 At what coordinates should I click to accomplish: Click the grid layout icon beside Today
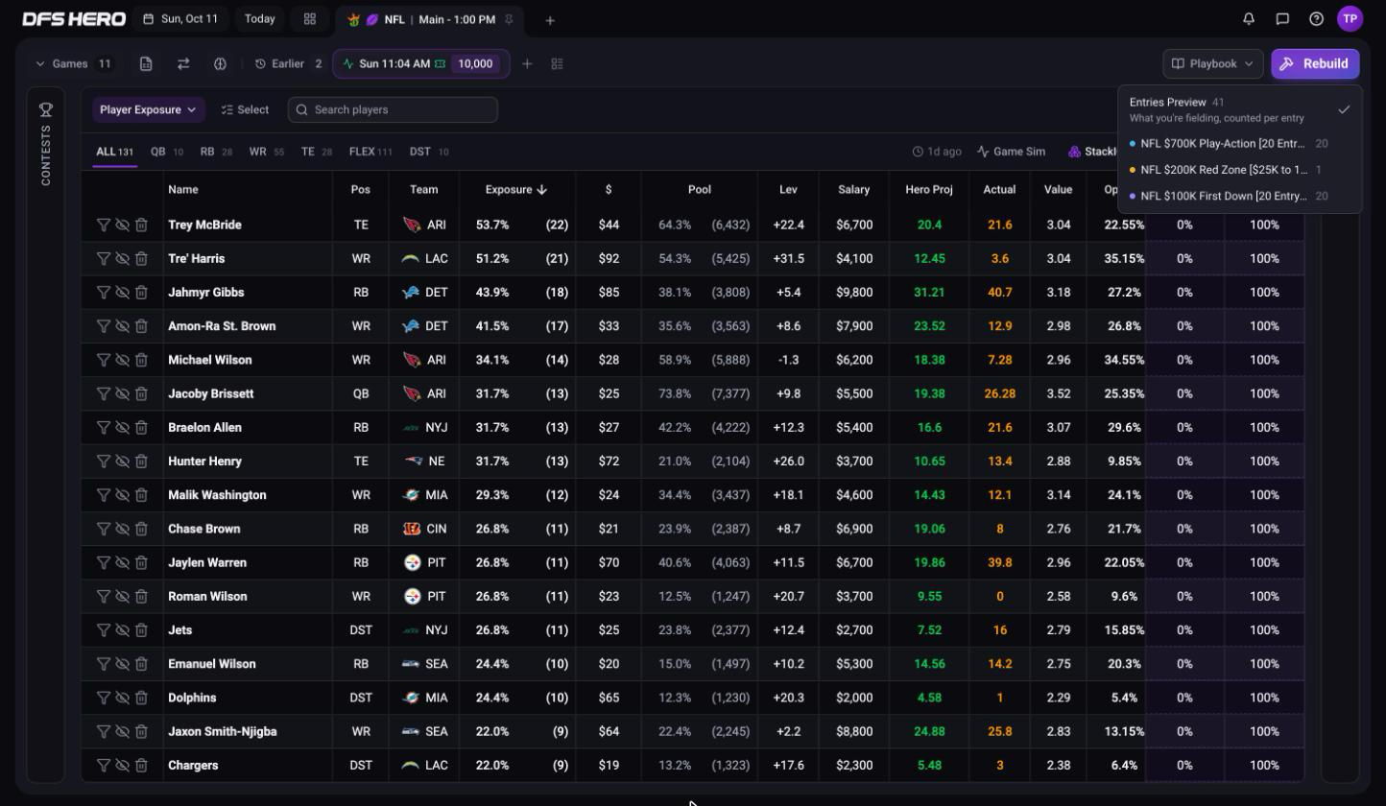309,18
